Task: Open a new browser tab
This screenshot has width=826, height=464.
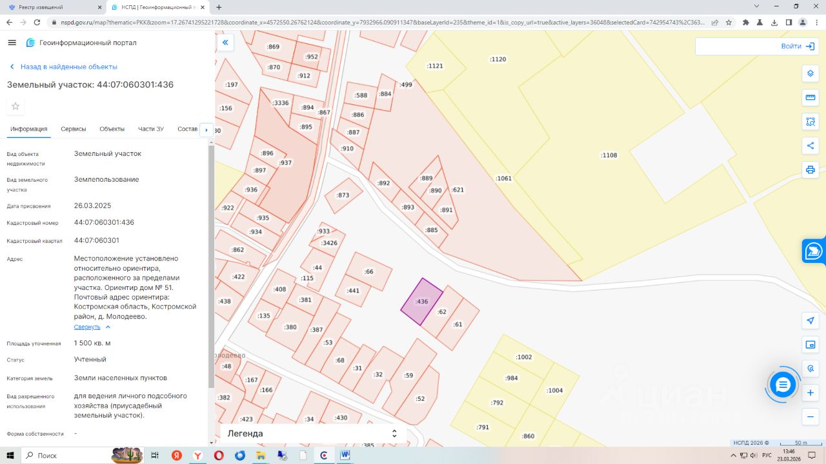Action: coord(219,7)
